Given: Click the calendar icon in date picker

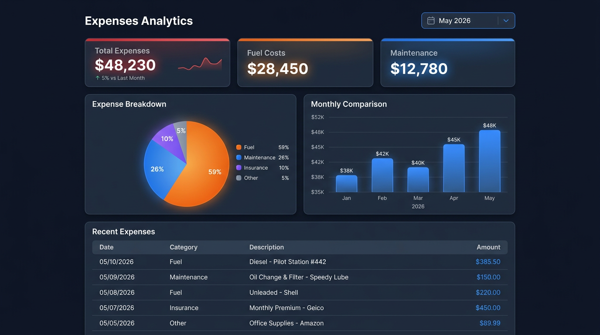Looking at the screenshot, I should tap(431, 21).
